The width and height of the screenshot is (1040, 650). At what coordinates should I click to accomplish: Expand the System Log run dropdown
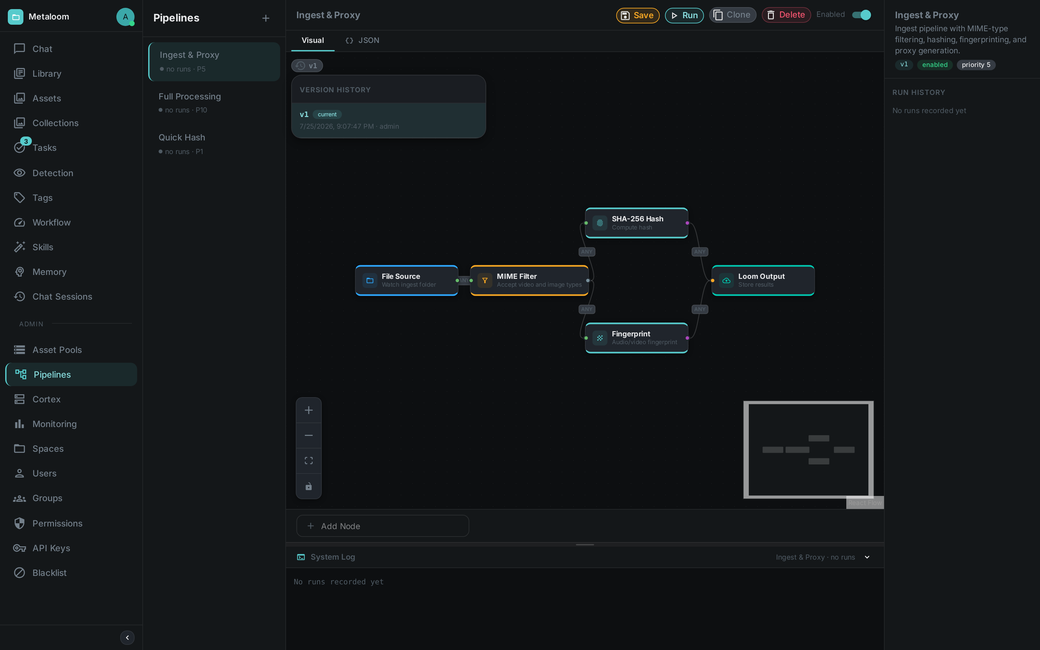[x=867, y=557]
